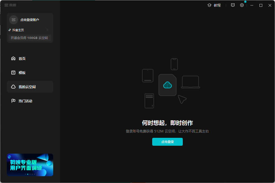The height and width of the screenshot is (183, 275).
Task: Minimize the 剪映 window
Action: [252, 5]
